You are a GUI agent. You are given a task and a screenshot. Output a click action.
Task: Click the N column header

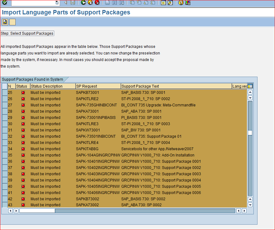pos(11,86)
